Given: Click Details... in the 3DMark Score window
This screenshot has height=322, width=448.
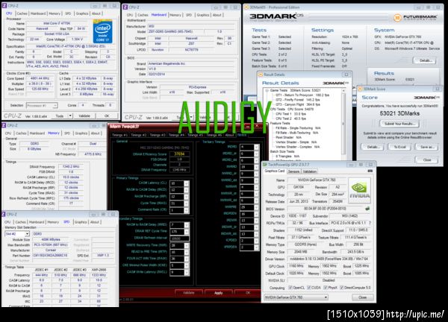Looking at the screenshot, I should click(x=373, y=147).
